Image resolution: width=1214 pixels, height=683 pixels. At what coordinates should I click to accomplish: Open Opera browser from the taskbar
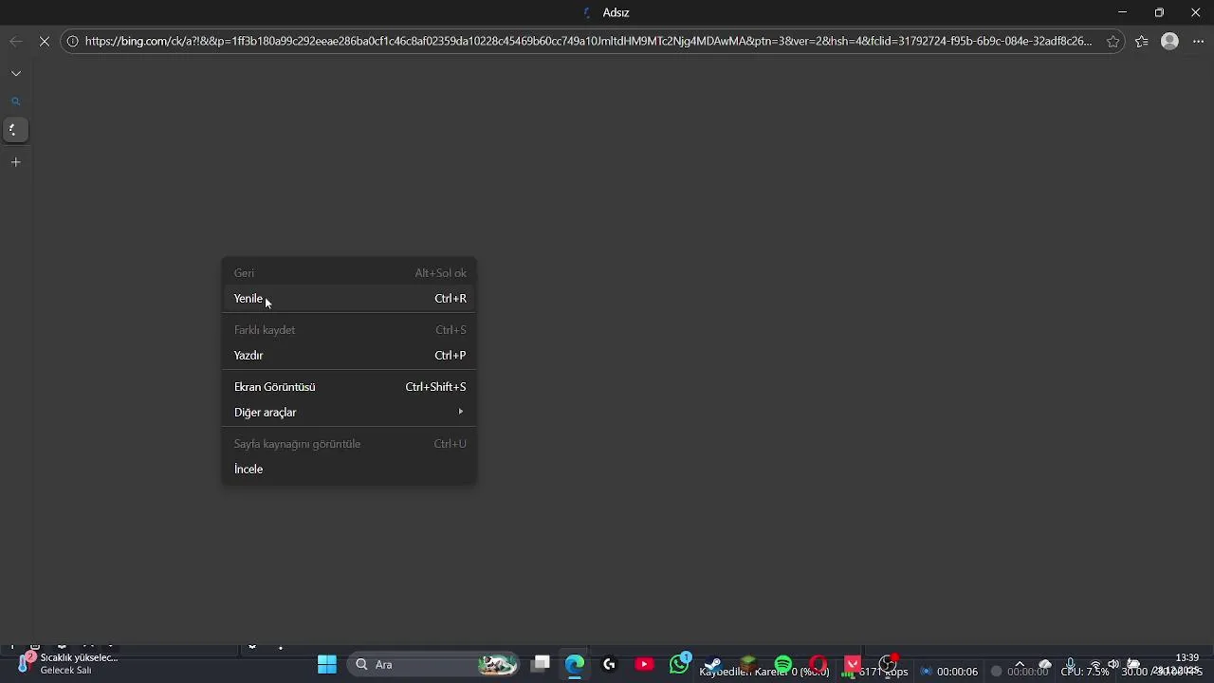(818, 664)
